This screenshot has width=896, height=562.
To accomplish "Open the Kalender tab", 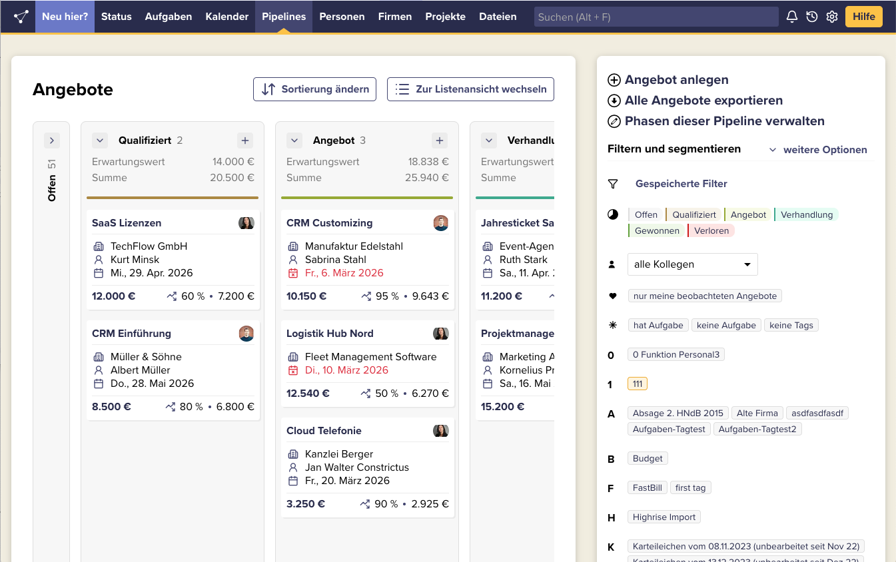I will (226, 16).
